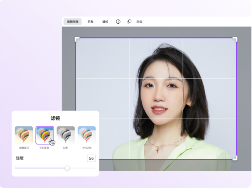Select the 节日盛典 filter thumbnail
Screen dimensions: 252x188
[x=45, y=135]
